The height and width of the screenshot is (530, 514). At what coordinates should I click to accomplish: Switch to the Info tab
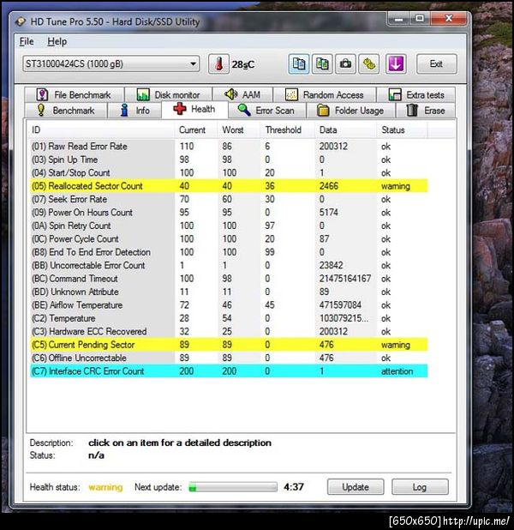click(x=134, y=111)
